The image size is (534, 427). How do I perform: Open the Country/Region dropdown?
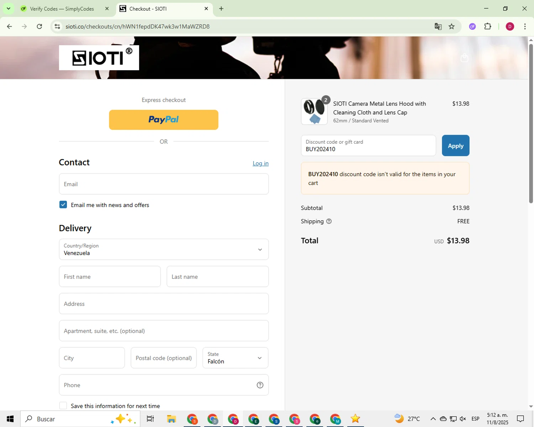pos(164,249)
